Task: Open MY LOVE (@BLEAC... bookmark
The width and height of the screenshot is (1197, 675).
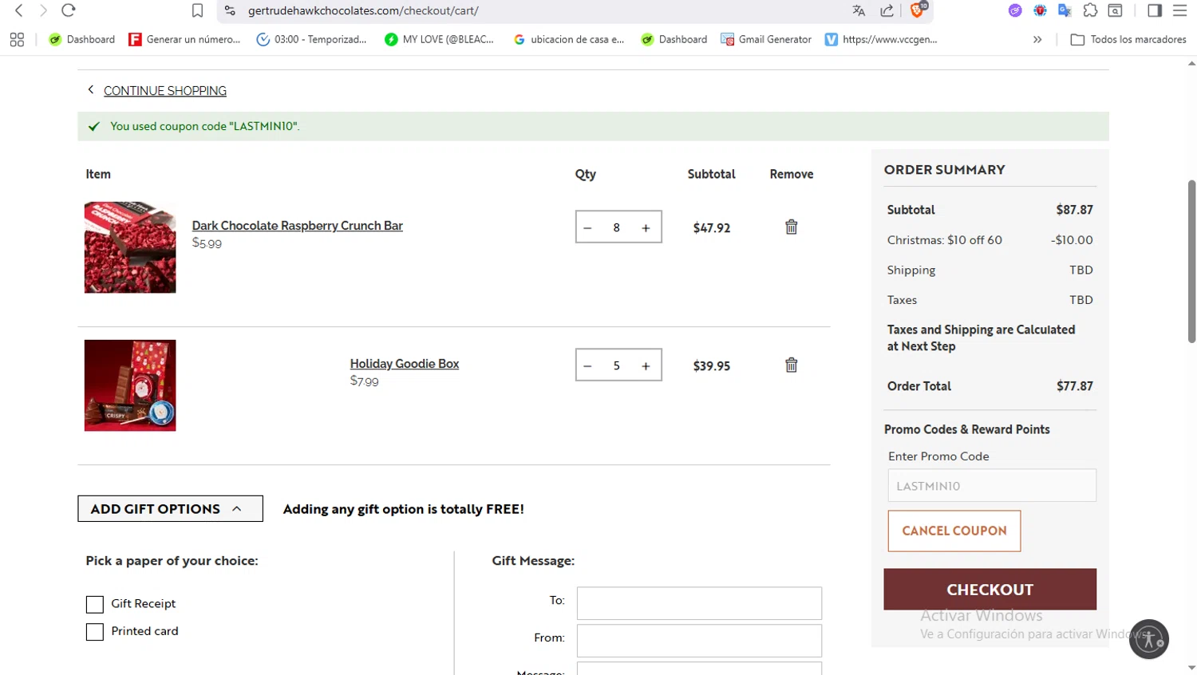Action: tap(439, 39)
